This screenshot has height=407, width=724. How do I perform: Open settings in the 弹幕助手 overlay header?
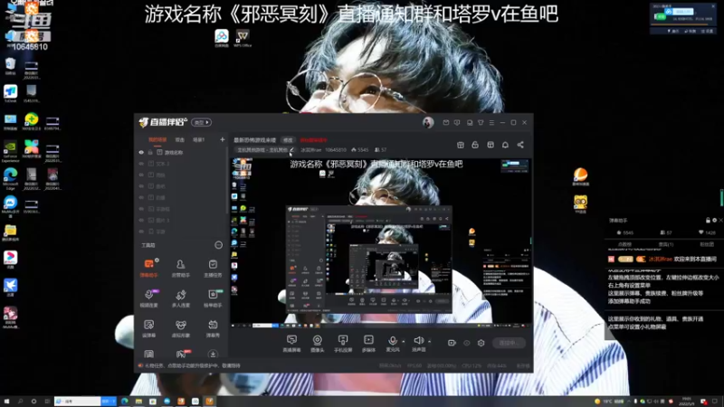715,221
